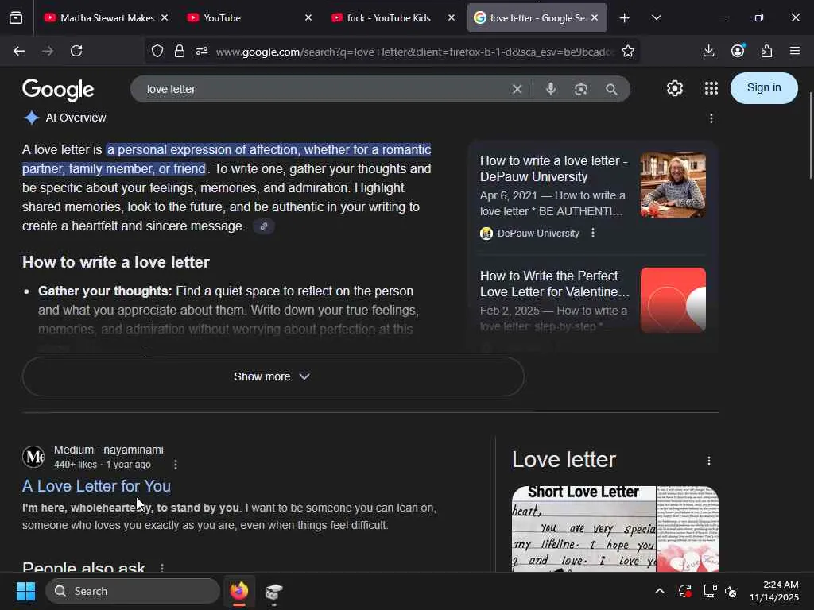This screenshot has height=610, width=814.
Task: Open site permissions icon in address bar
Action: (202, 51)
